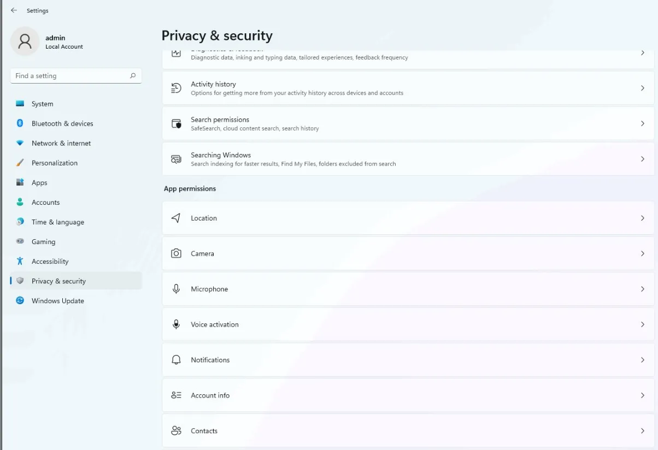
Task: Go to Gaming category
Action: (x=76, y=241)
